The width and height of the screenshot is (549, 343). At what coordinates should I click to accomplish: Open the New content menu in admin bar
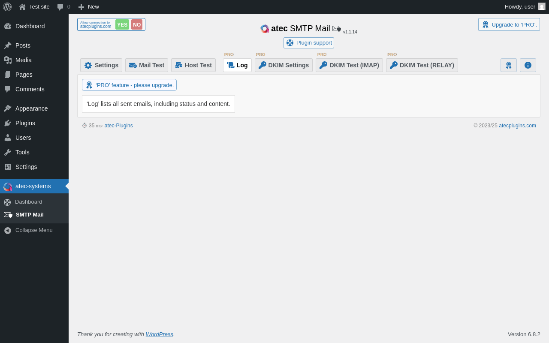[88, 7]
